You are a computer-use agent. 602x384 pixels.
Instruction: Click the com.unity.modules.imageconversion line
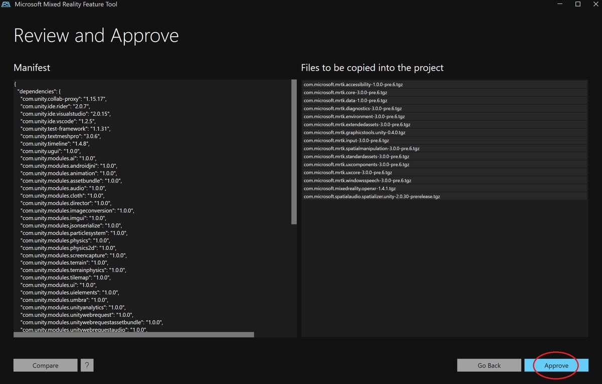[77, 211]
